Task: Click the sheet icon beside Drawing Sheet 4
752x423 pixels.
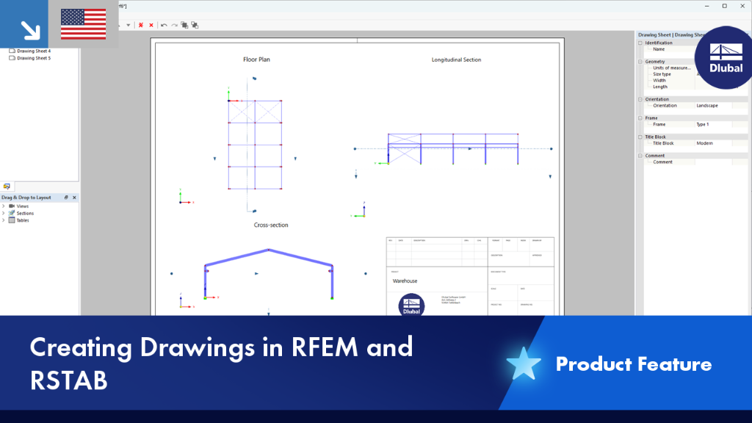Action: [12, 51]
